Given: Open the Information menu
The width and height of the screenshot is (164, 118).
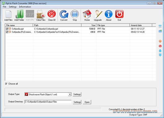Looking at the screenshot, I should pos(25,7).
